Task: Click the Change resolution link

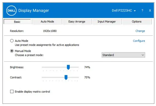Action: coord(140,31)
